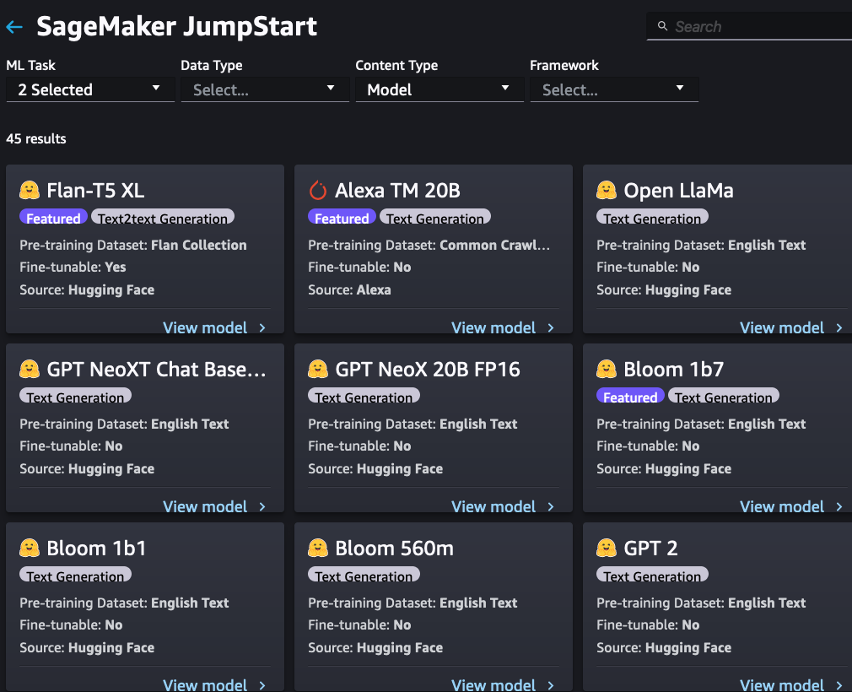Image resolution: width=852 pixels, height=692 pixels.
Task: Click the search magnifier icon
Action: (662, 26)
